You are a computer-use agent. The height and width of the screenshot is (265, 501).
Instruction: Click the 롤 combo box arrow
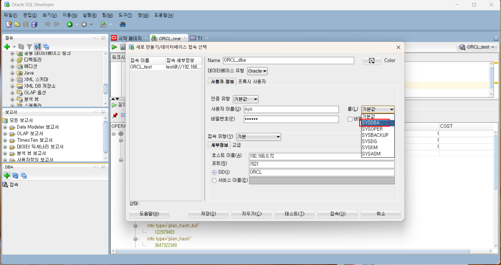(391, 109)
